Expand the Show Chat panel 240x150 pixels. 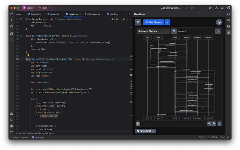(145, 131)
